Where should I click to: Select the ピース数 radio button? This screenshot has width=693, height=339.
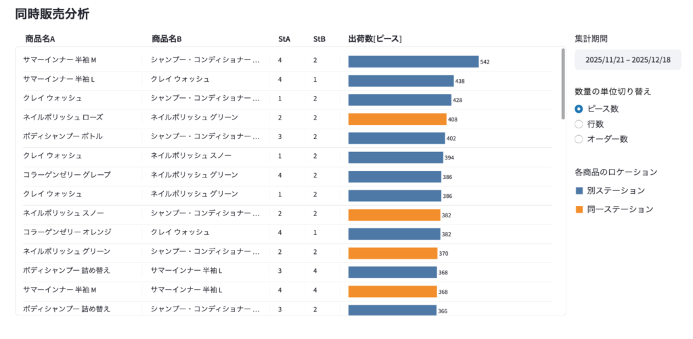pyautogui.click(x=579, y=109)
